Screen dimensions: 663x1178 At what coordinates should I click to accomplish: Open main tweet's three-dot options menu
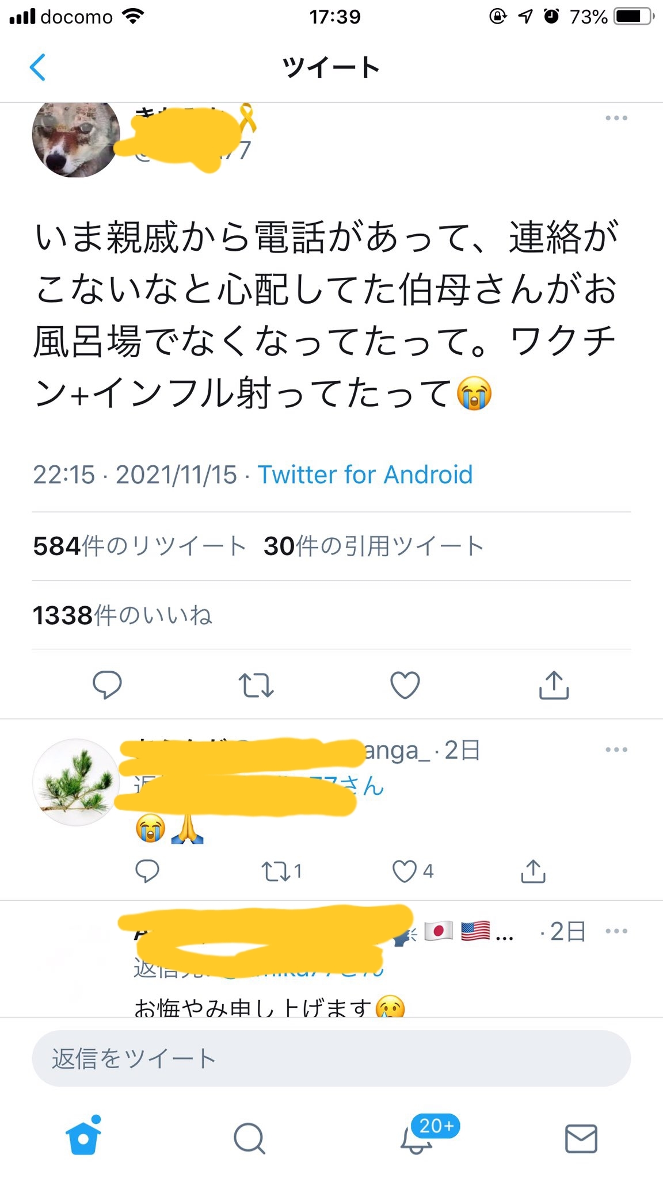coord(616,118)
